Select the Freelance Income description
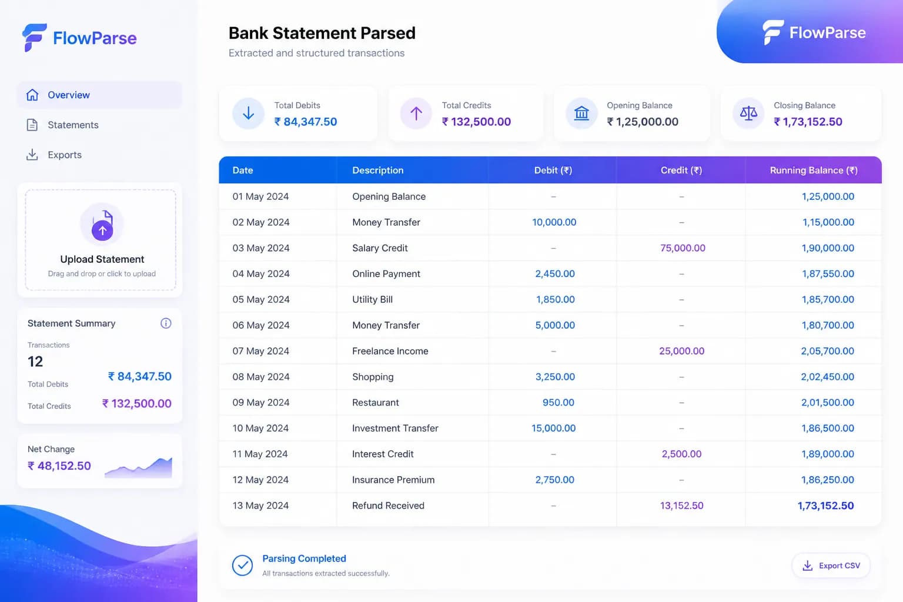 (390, 351)
